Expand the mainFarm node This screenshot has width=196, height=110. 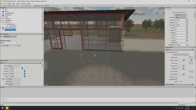coord(1,19)
